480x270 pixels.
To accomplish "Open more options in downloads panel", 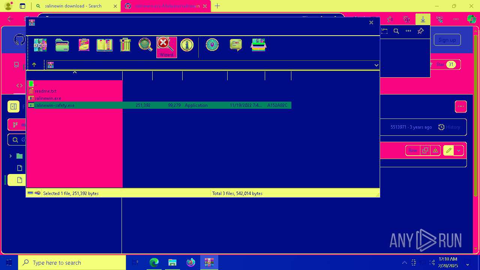I will pos(408,31).
